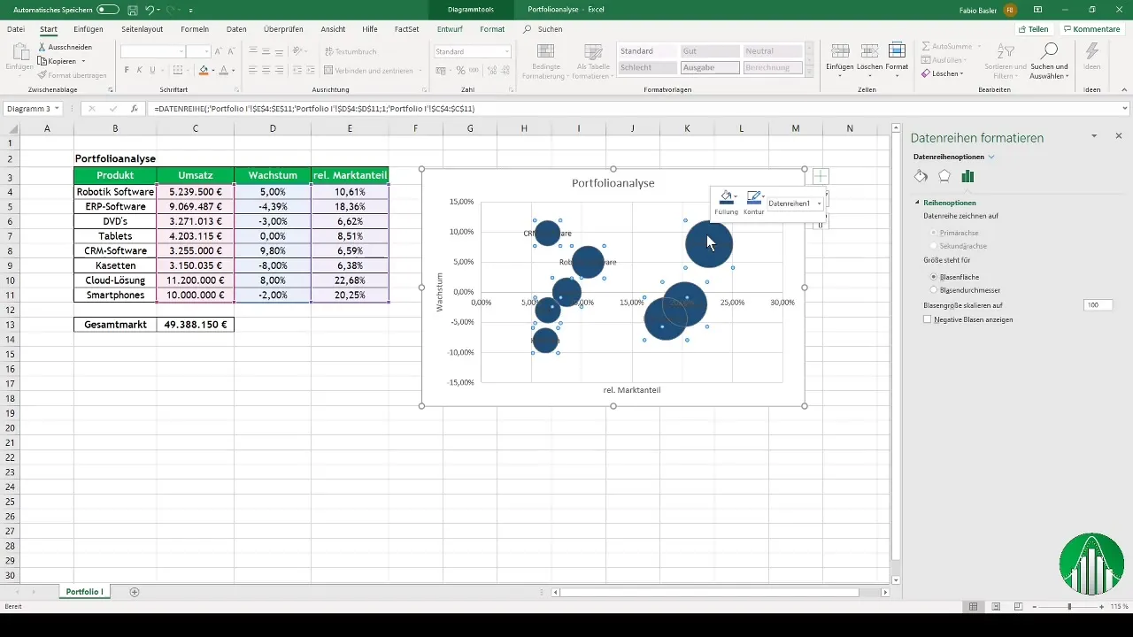Click the Füllung icon in mini toolbar
Screen dimensions: 1133x637
point(726,197)
